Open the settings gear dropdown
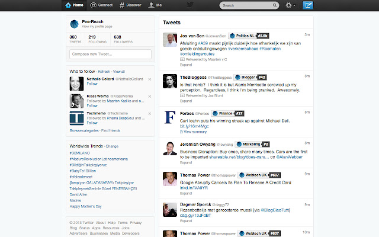 tap(290, 5)
